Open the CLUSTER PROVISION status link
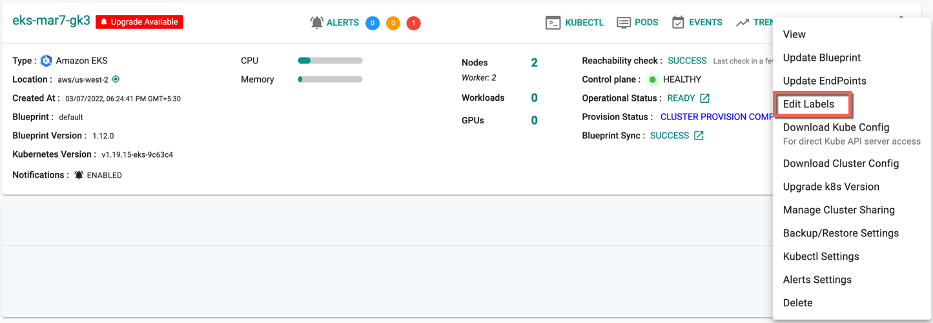The height and width of the screenshot is (323, 933). [x=717, y=117]
